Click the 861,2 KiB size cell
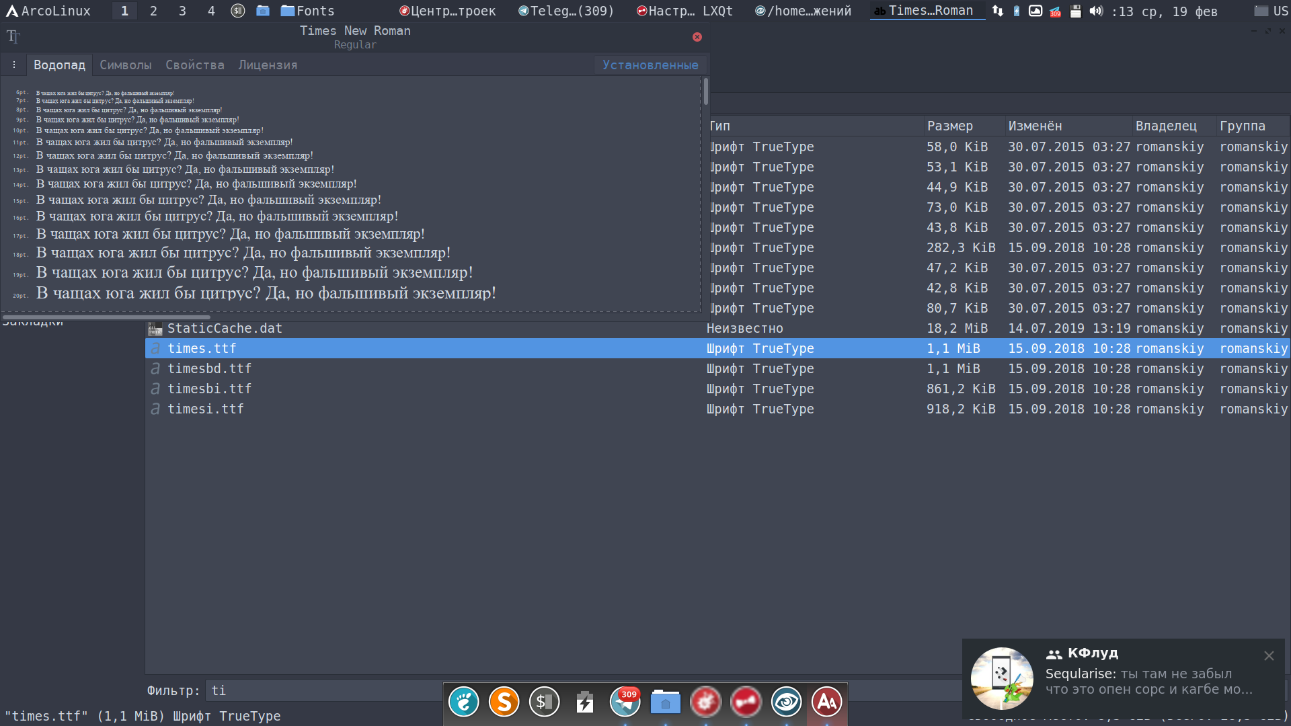Viewport: 1291px width, 726px height. point(961,389)
